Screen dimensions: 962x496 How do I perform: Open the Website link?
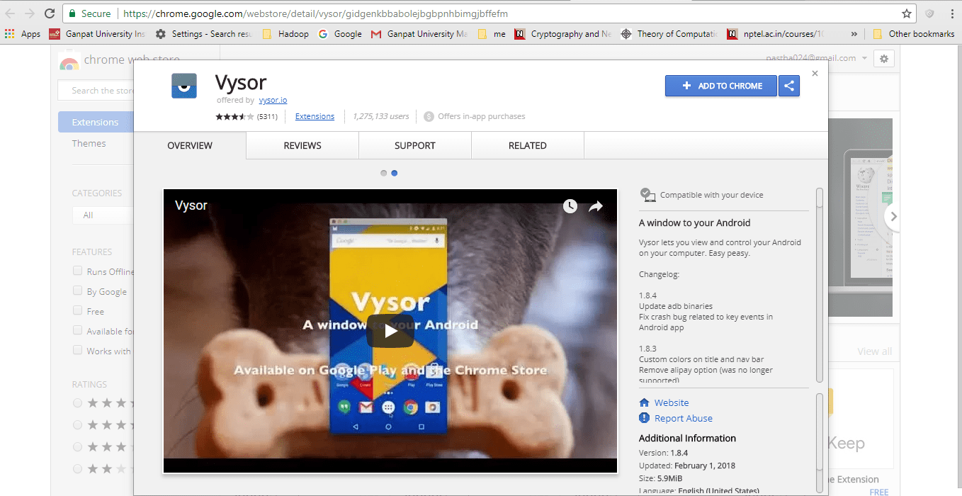[x=672, y=402]
